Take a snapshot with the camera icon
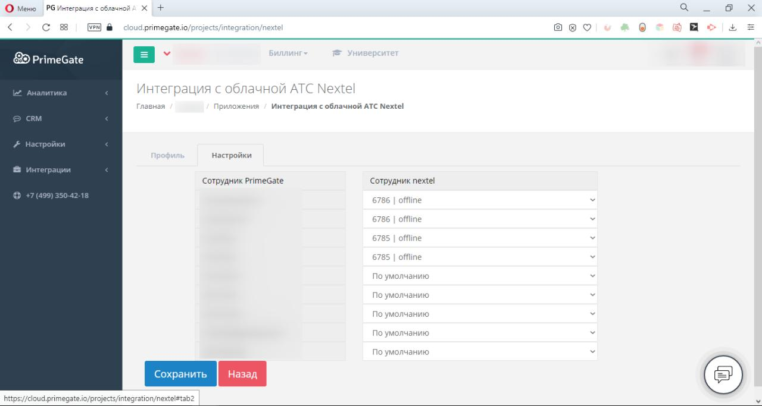This screenshot has width=762, height=406. tap(558, 27)
